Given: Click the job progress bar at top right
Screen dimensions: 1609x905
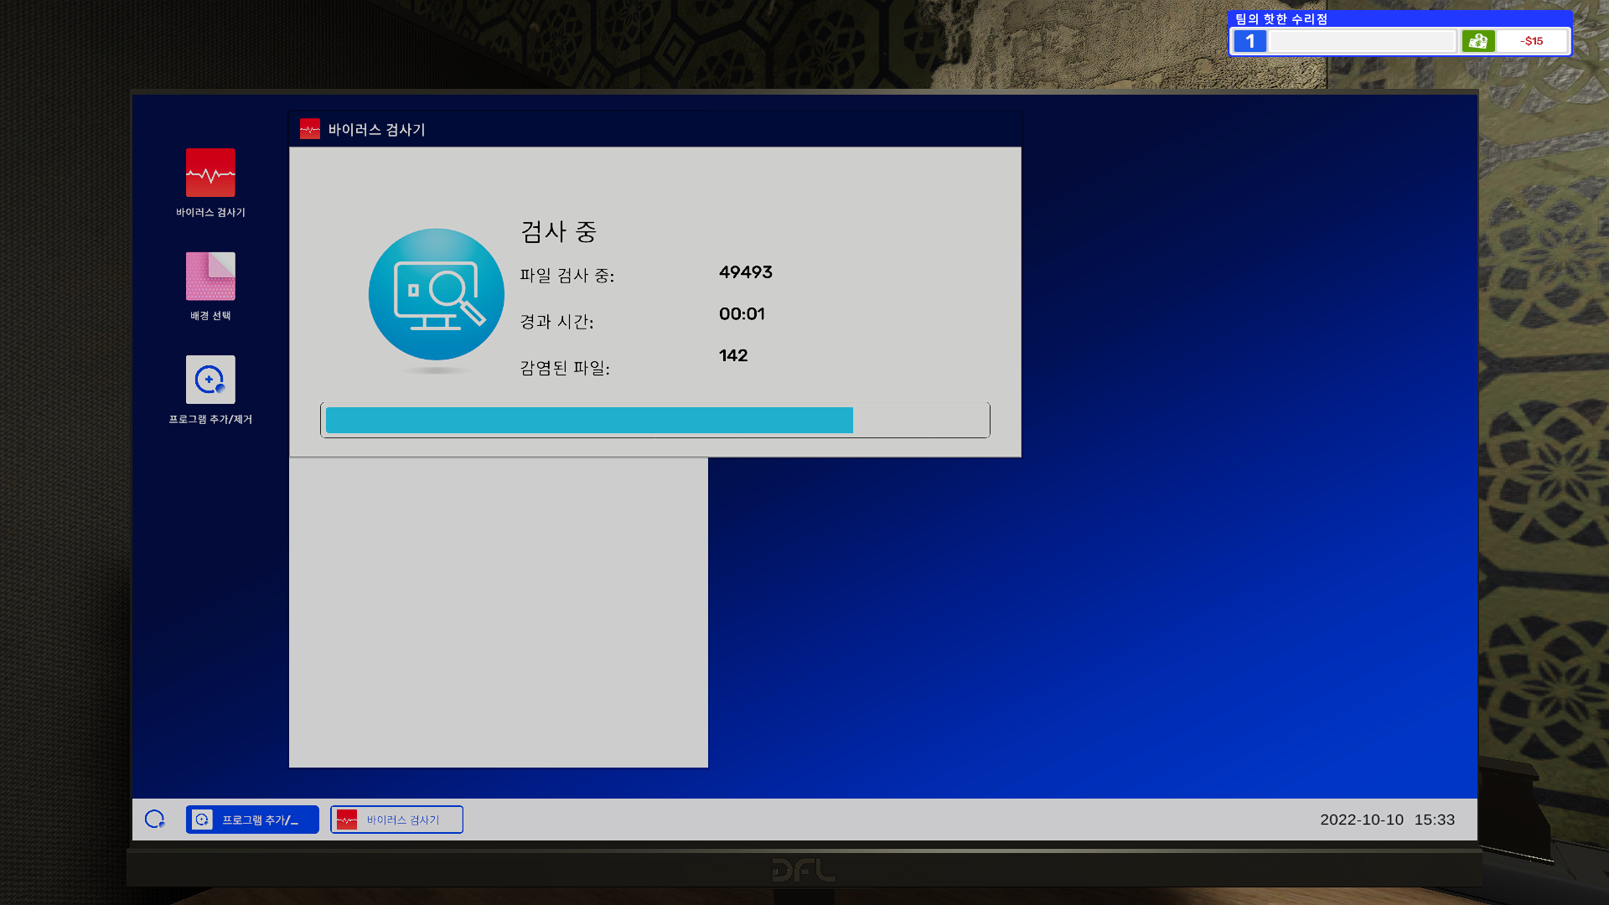Looking at the screenshot, I should tap(1362, 41).
